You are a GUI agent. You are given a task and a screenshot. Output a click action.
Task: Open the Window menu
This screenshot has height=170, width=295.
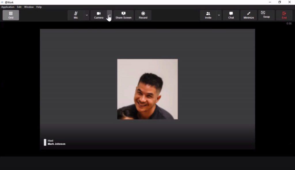coord(29,7)
